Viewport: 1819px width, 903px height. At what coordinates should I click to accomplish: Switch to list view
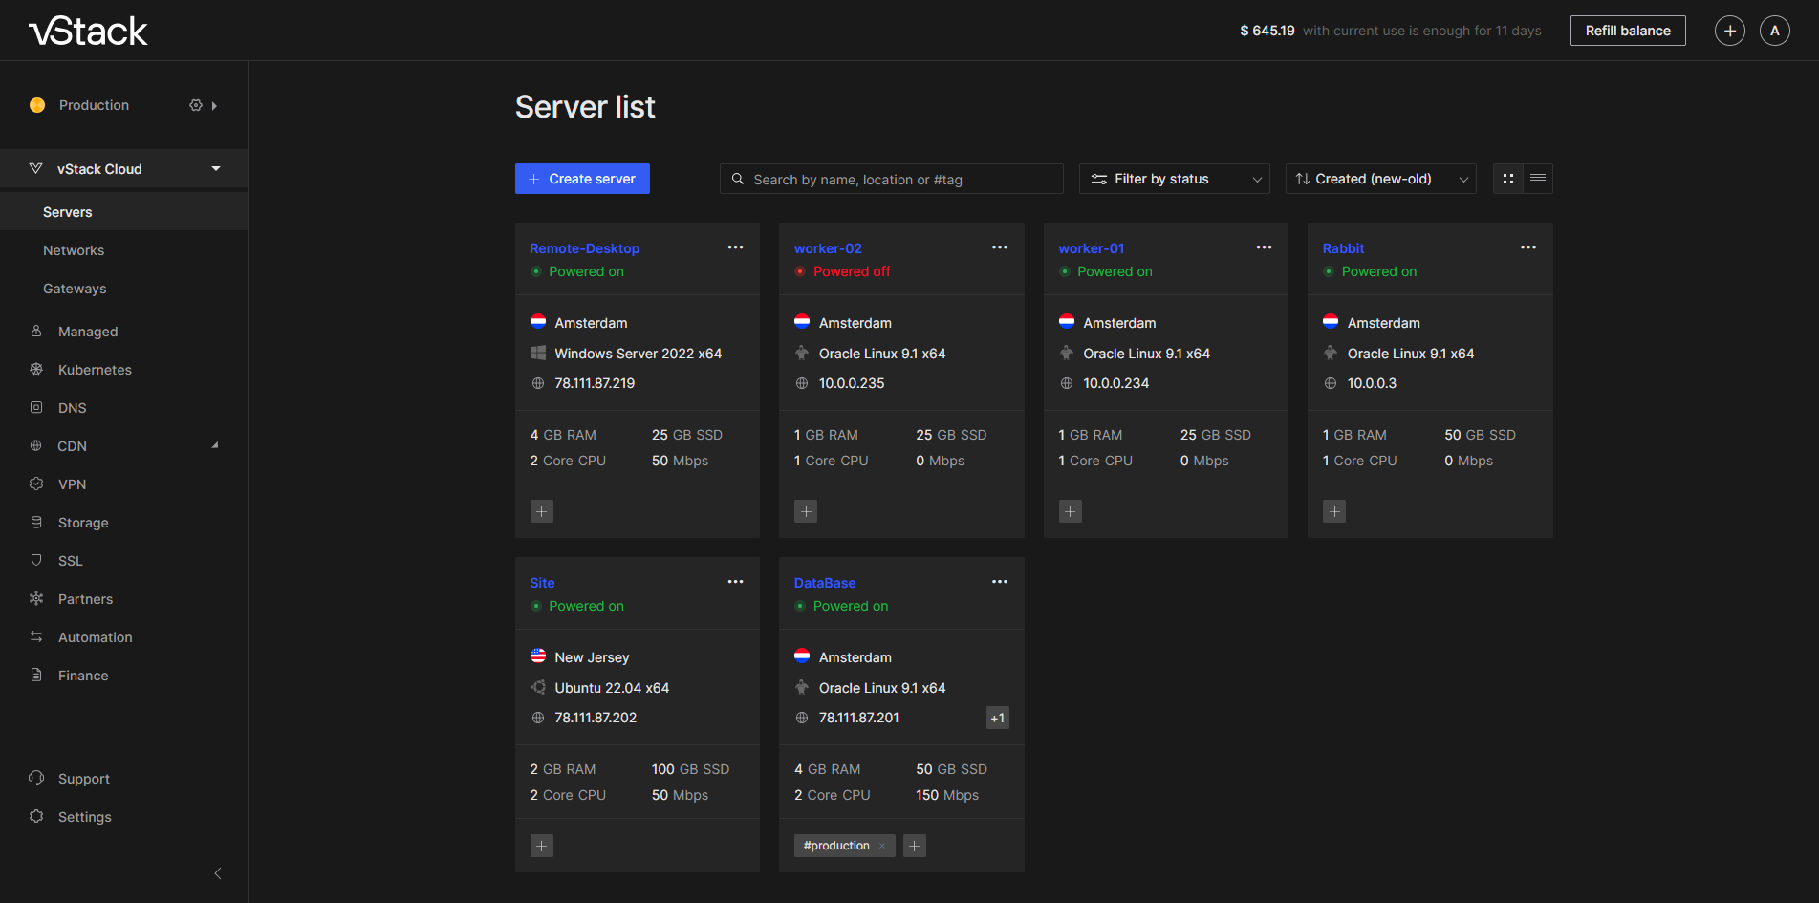1538,179
